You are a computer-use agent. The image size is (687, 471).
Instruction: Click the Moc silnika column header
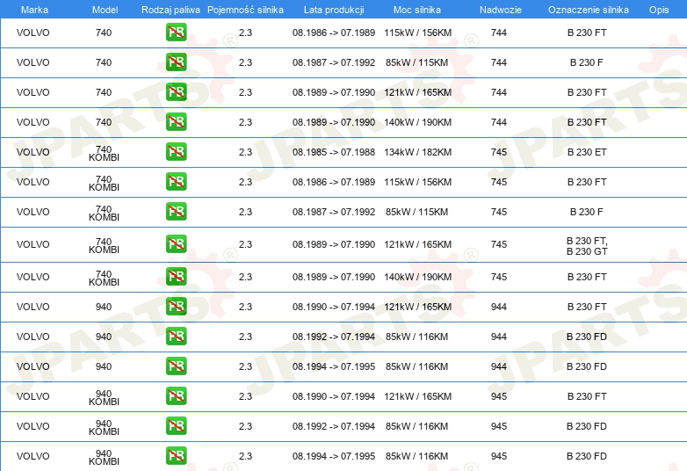417,10
